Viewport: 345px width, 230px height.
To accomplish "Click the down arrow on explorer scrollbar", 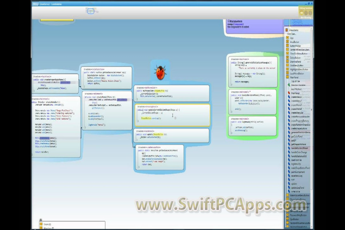I will 311,227.
